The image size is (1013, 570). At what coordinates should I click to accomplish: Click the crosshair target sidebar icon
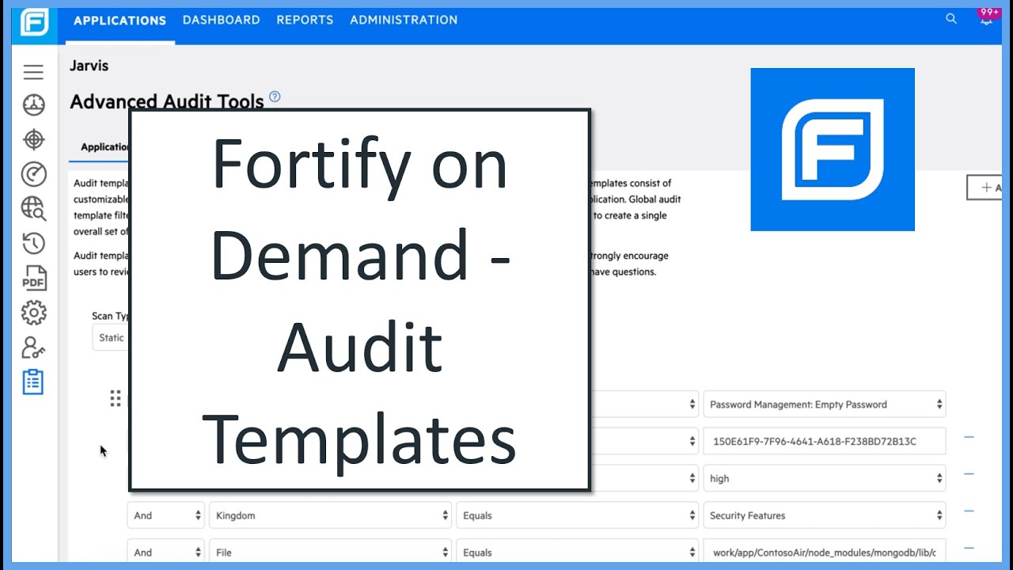[x=33, y=140]
